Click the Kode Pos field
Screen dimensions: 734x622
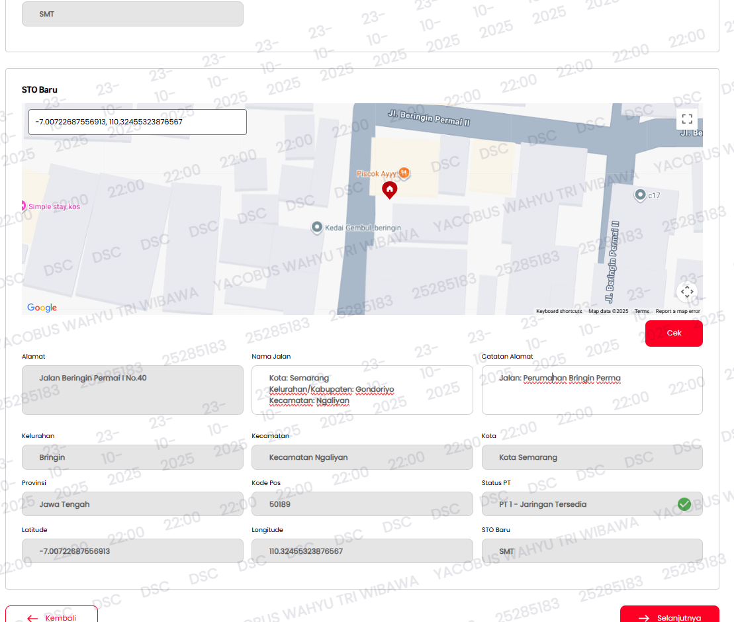coord(362,504)
